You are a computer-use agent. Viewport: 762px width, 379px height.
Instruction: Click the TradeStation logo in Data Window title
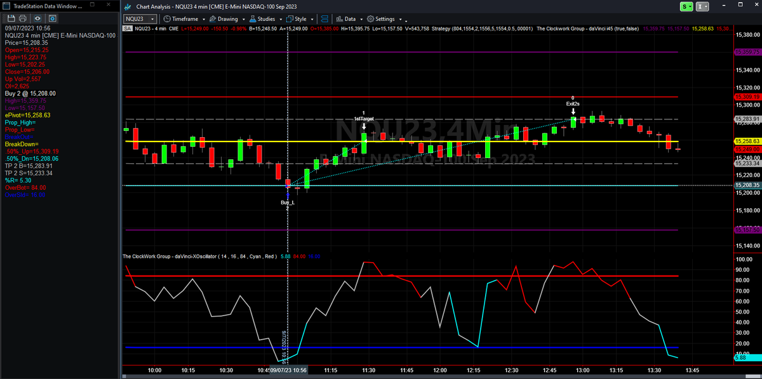pyautogui.click(x=7, y=6)
